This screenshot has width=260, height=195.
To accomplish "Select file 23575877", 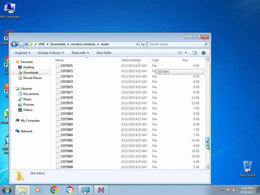I will click(x=67, y=92).
